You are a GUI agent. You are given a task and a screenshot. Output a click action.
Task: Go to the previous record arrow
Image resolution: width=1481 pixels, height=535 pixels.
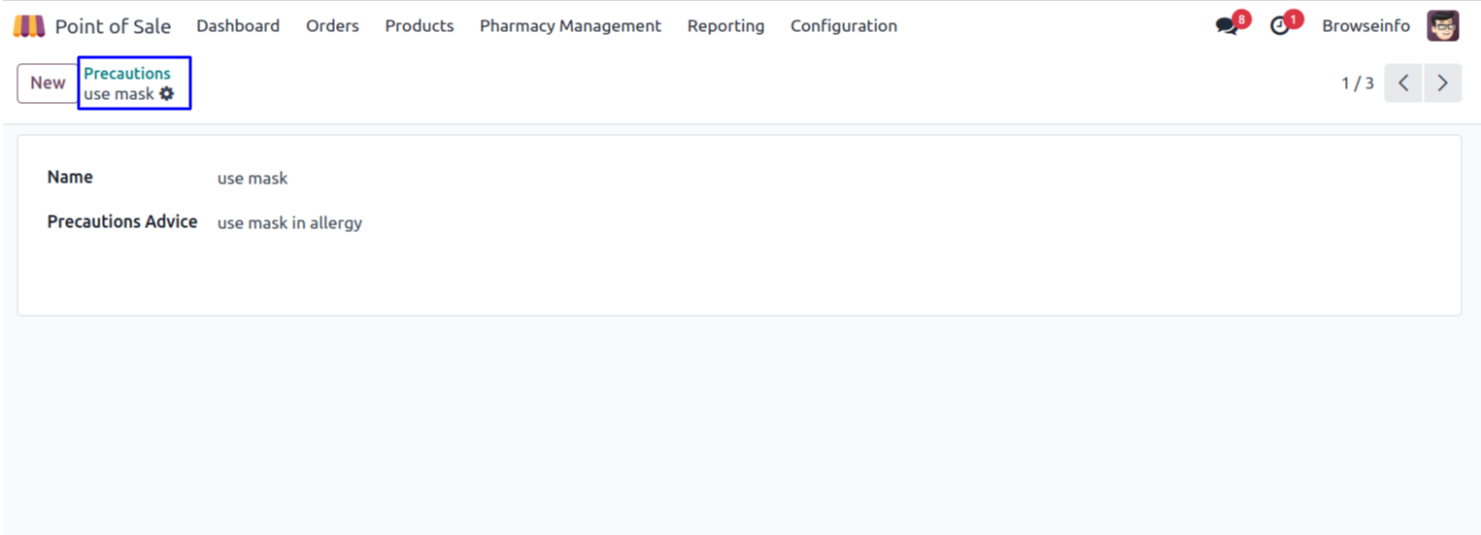pyautogui.click(x=1403, y=84)
